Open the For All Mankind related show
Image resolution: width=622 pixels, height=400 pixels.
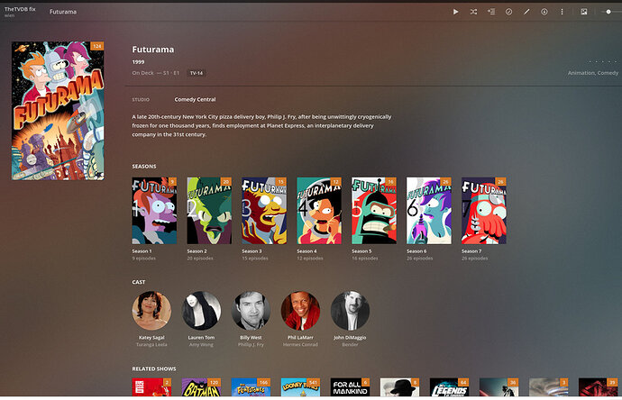tap(350, 387)
